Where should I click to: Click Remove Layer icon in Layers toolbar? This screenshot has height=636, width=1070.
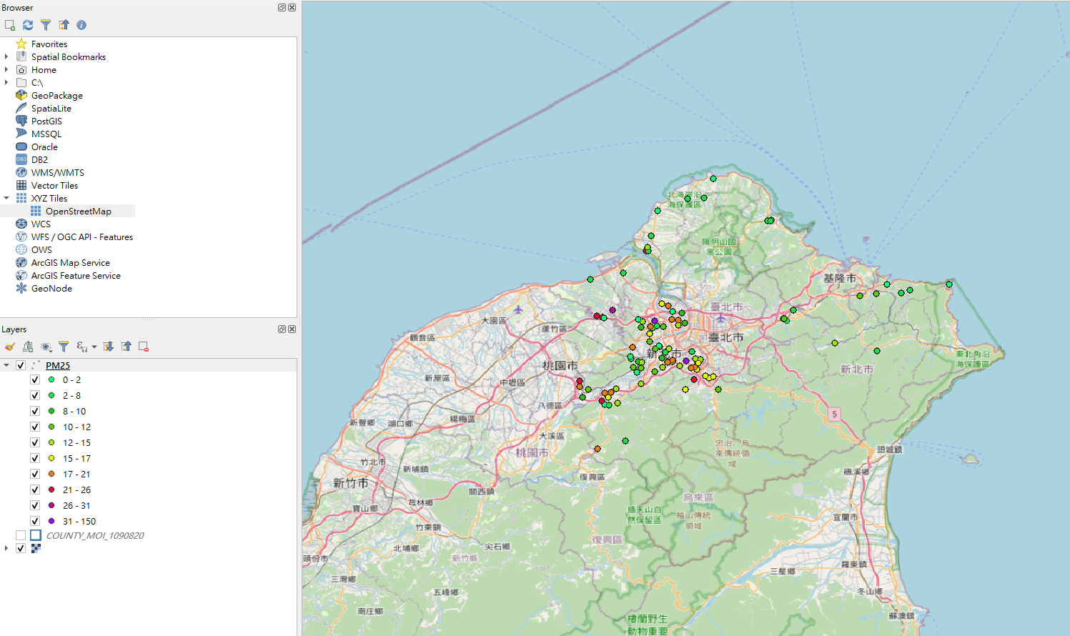(x=144, y=347)
